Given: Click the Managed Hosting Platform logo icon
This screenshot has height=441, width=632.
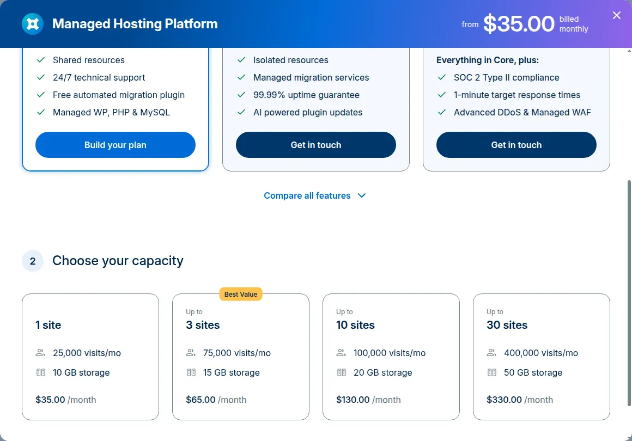Looking at the screenshot, I should tap(33, 24).
